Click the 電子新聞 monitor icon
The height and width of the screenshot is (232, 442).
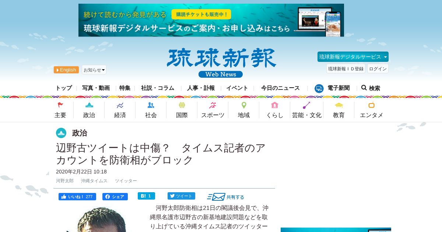(x=319, y=88)
